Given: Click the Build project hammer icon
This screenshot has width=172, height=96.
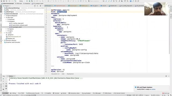Looking at the screenshot, I should pyautogui.click(x=15, y=1).
